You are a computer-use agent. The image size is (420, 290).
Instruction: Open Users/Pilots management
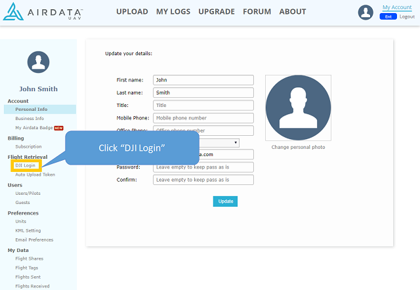tap(28, 194)
